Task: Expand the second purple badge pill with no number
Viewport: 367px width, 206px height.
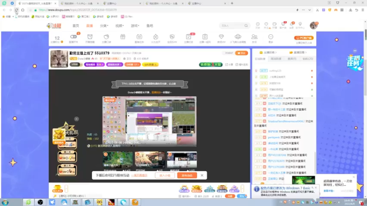Action: (x=114, y=65)
